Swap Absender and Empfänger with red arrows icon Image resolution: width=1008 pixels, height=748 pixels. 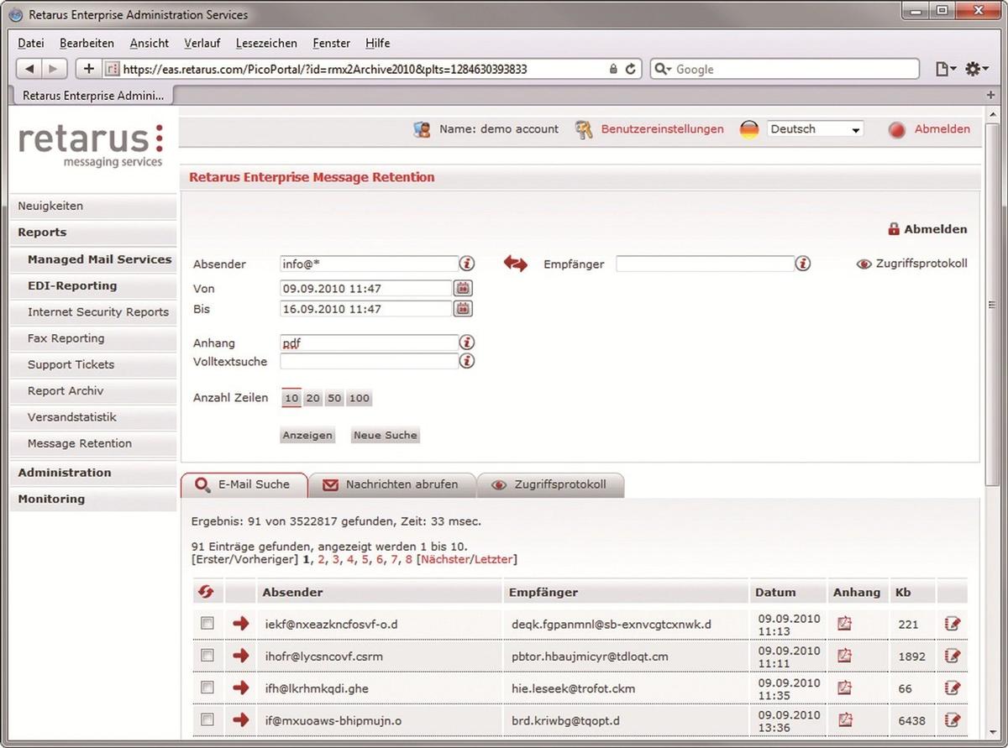pyautogui.click(x=515, y=264)
